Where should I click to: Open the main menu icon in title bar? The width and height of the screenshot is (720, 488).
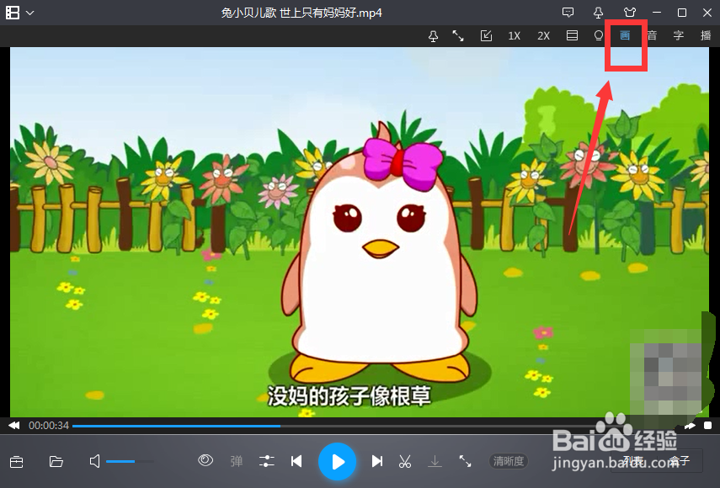pyautogui.click(x=13, y=13)
